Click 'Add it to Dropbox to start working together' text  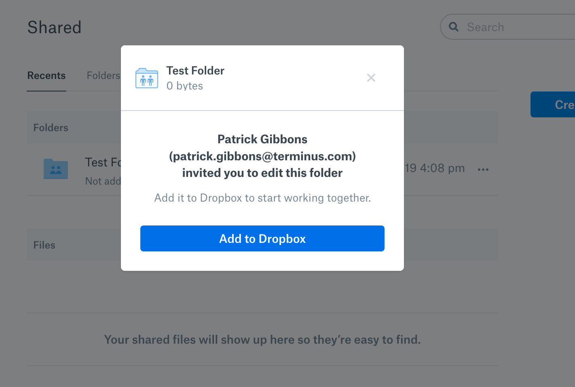click(262, 198)
